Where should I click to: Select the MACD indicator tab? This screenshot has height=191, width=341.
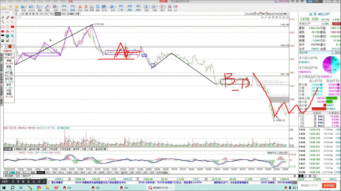(x=41, y=173)
